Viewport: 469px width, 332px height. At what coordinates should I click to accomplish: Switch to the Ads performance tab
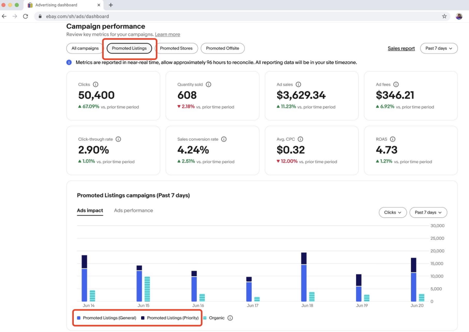click(x=133, y=211)
